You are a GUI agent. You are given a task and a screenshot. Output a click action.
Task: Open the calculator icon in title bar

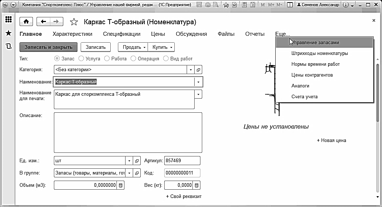[x=244, y=5]
